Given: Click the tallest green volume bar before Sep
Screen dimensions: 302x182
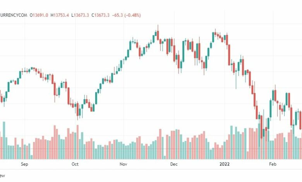Looking at the screenshot, I should pyautogui.click(x=4, y=141).
